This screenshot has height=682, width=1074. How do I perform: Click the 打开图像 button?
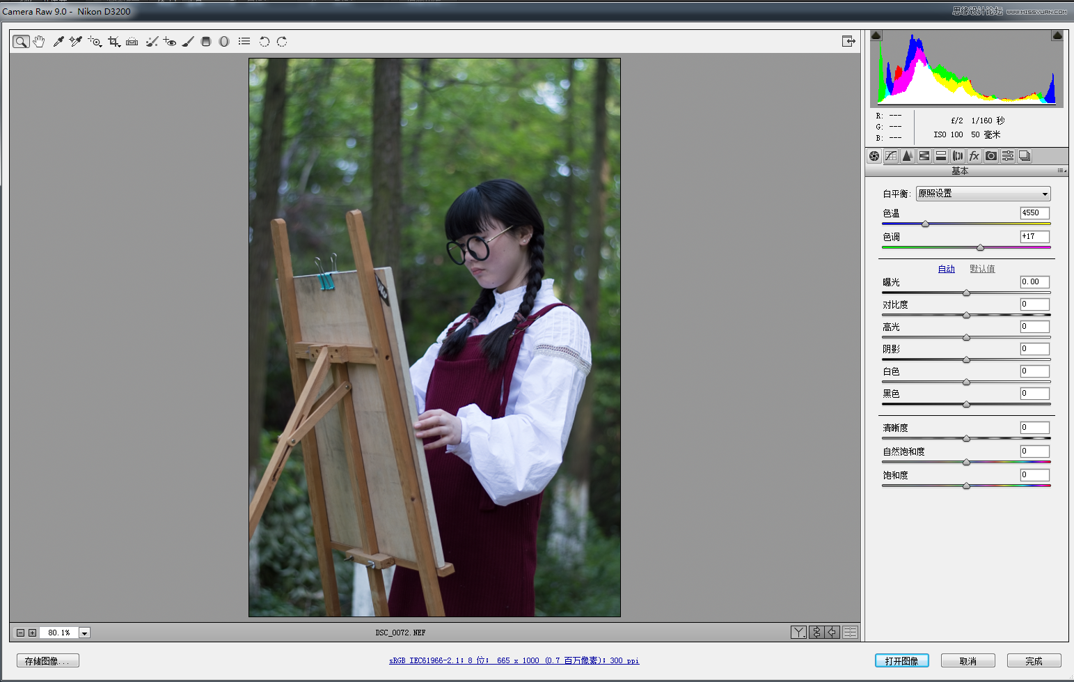[x=901, y=661]
